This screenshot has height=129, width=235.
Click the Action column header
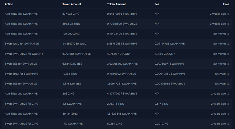coord(9,4)
